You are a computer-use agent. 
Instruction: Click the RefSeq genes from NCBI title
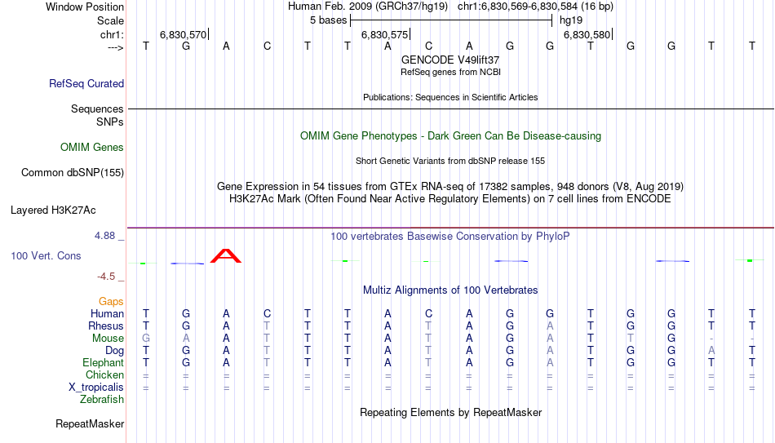(x=450, y=72)
